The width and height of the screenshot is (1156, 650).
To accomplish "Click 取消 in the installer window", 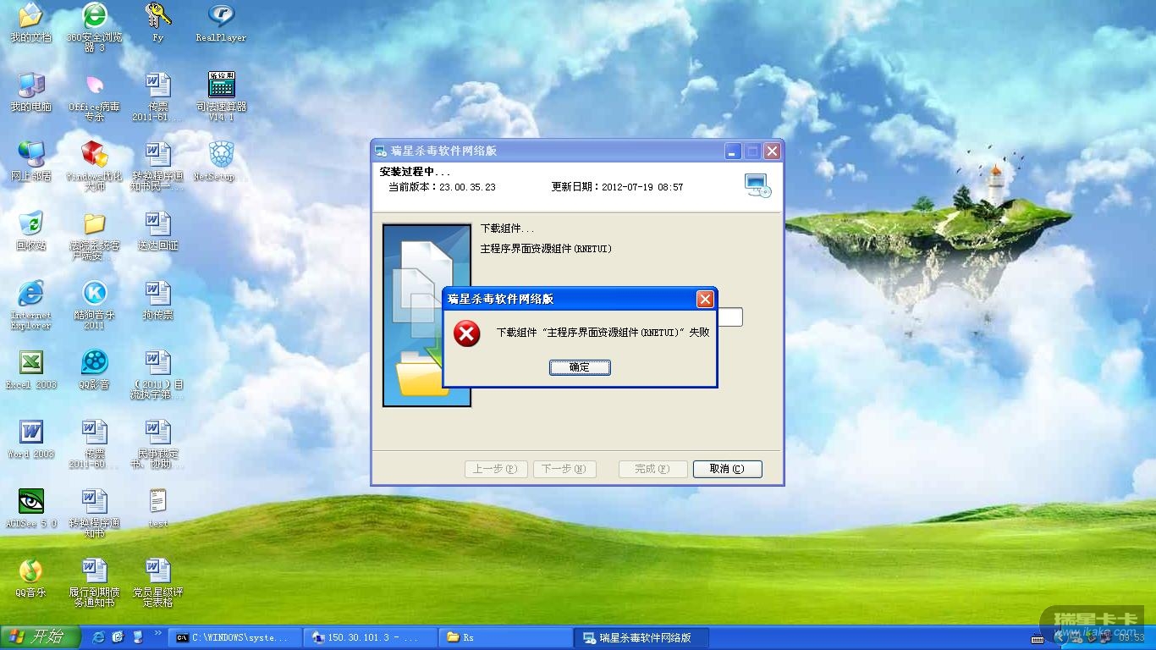I will [x=727, y=469].
